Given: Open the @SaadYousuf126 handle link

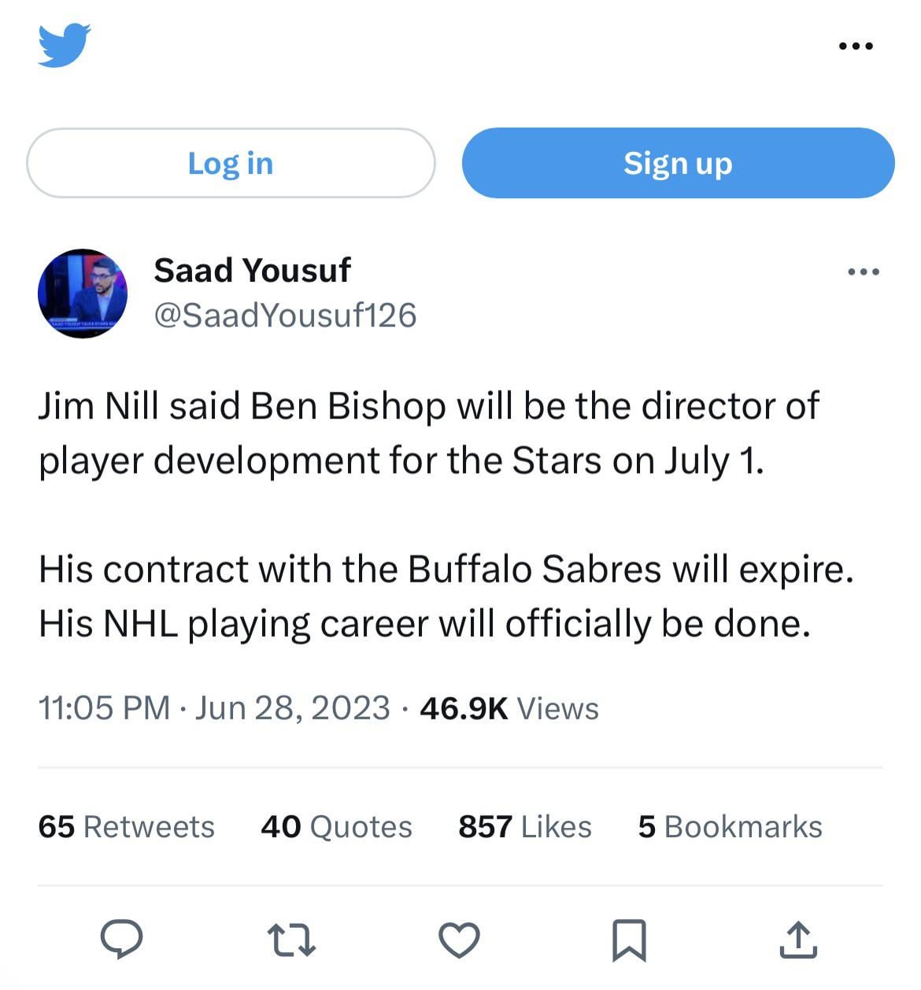Looking at the screenshot, I should pyautogui.click(x=285, y=315).
